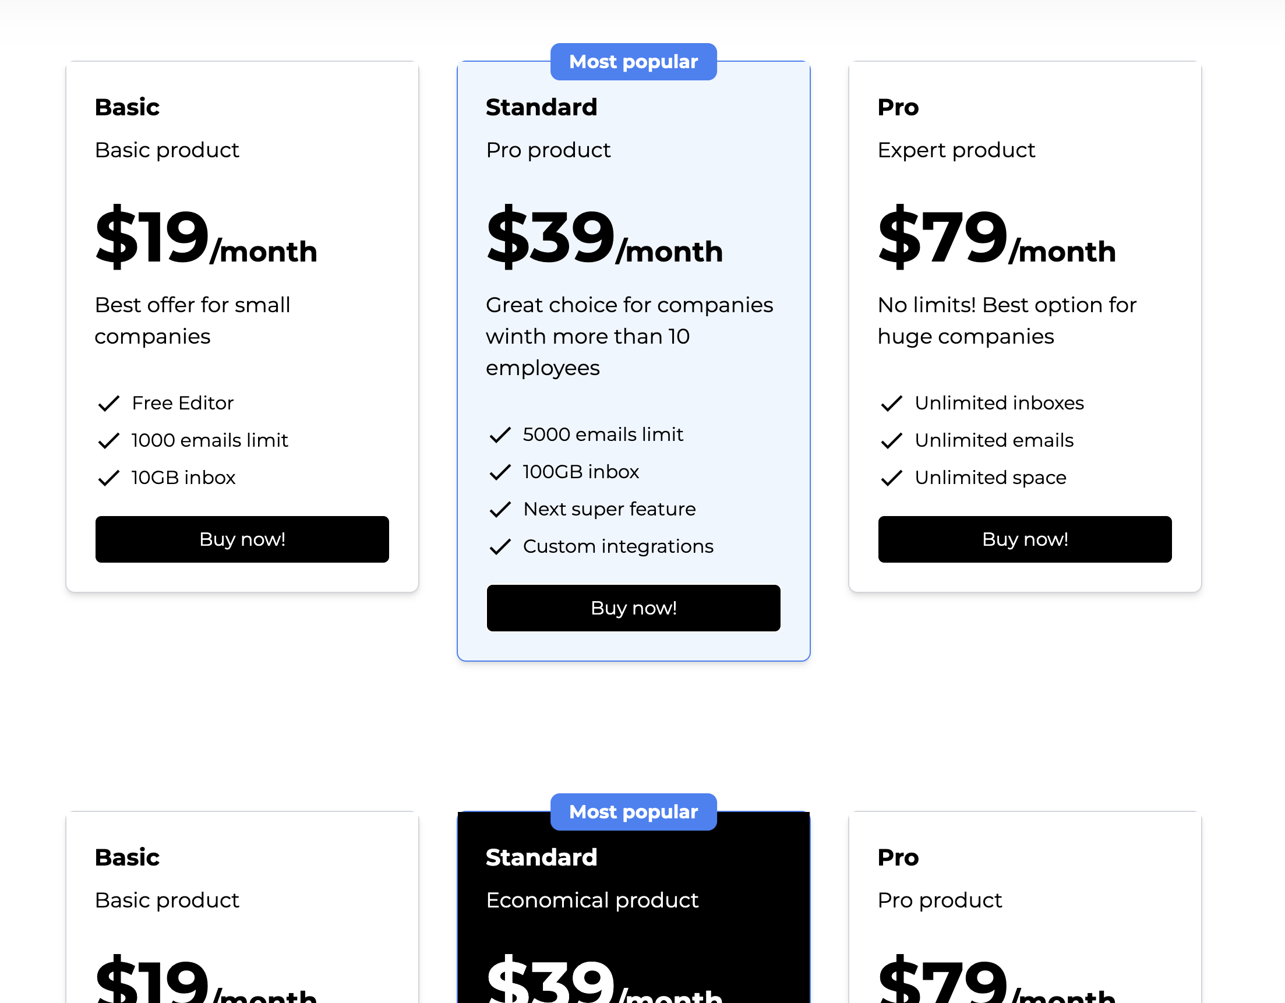Screen dimensions: 1285x1003
Task: Click the checkmark beside 100GB inbox
Action: click(500, 472)
